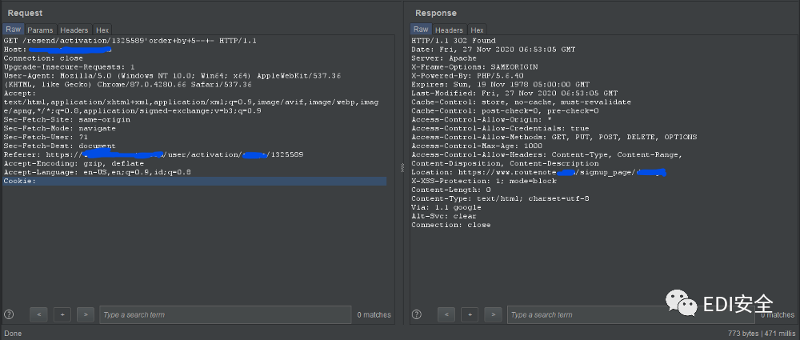
Task: Click the HTTP/1.1 302 Found status line
Action: (x=454, y=40)
